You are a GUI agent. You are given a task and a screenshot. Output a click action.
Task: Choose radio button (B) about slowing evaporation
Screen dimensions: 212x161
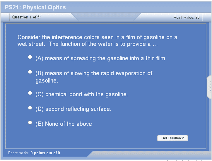tap(30, 72)
